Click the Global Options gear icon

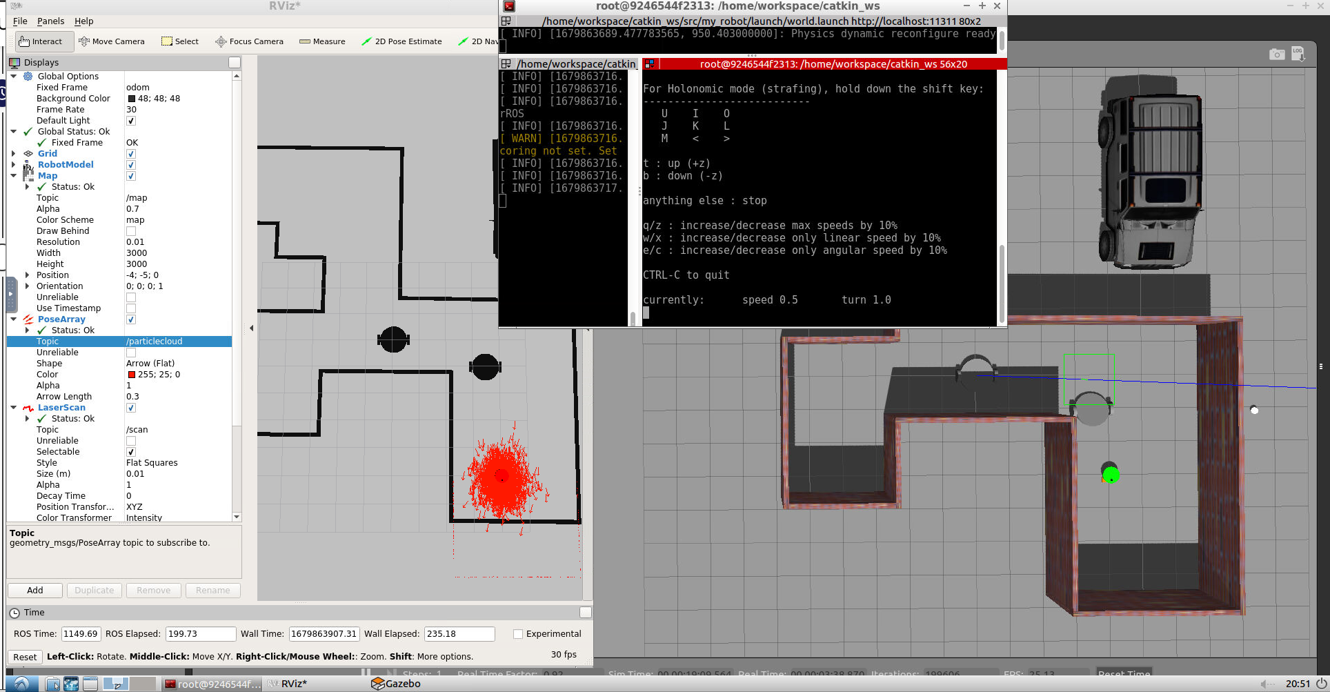pyautogui.click(x=28, y=76)
